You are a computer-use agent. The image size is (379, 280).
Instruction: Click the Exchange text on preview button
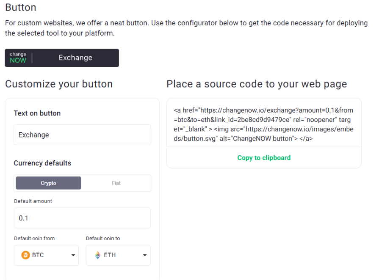coord(75,58)
